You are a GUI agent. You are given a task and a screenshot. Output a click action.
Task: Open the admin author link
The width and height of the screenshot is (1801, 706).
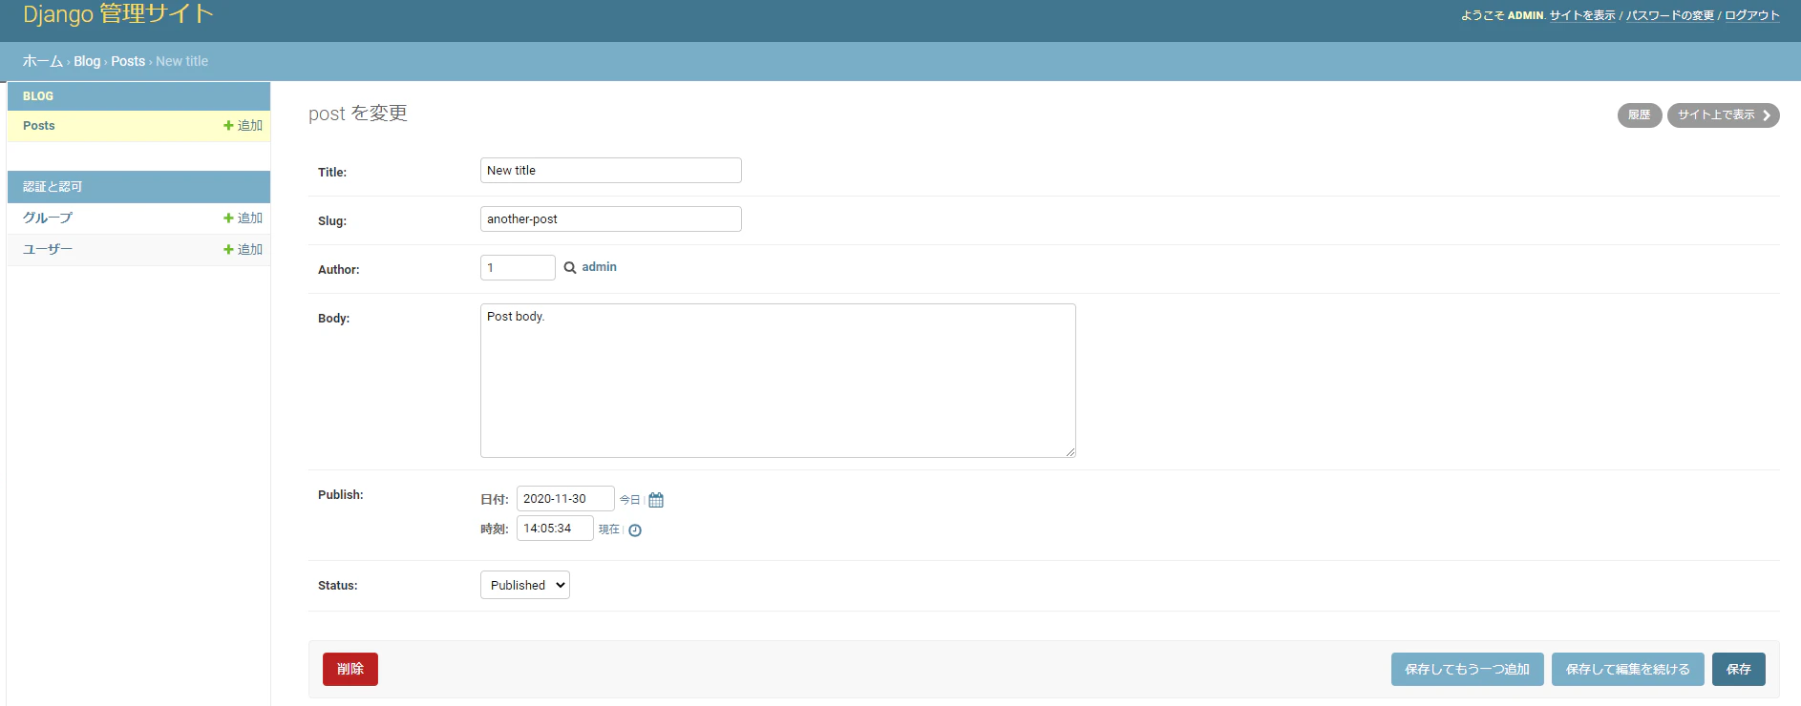coord(599,267)
